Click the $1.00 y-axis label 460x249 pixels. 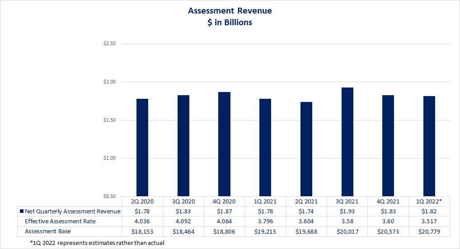[x=110, y=158]
